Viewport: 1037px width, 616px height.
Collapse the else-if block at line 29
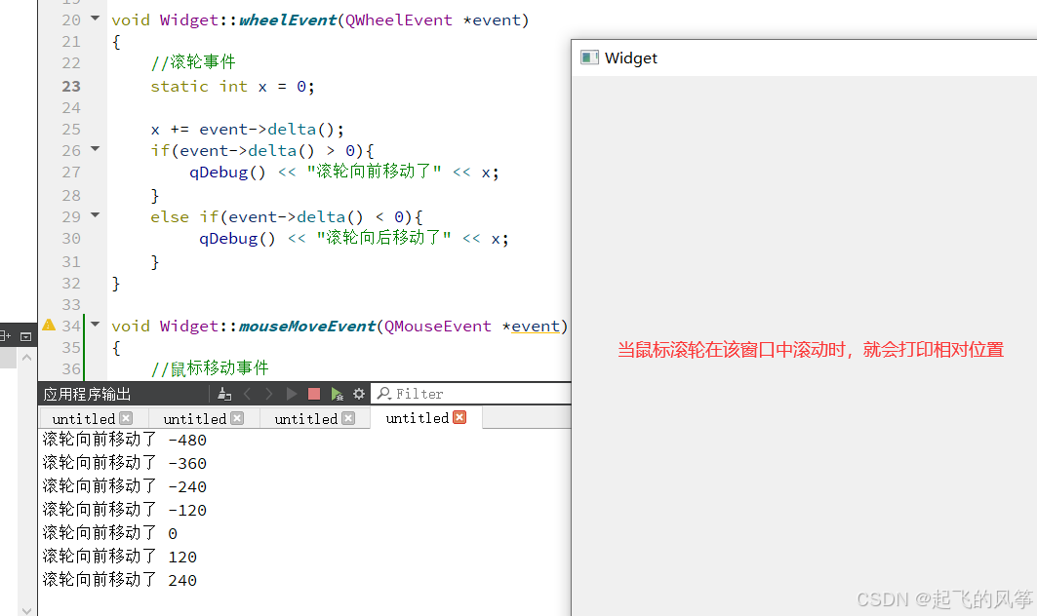pos(96,214)
